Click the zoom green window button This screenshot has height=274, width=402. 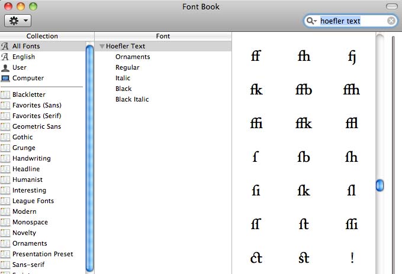pyautogui.click(x=33, y=6)
